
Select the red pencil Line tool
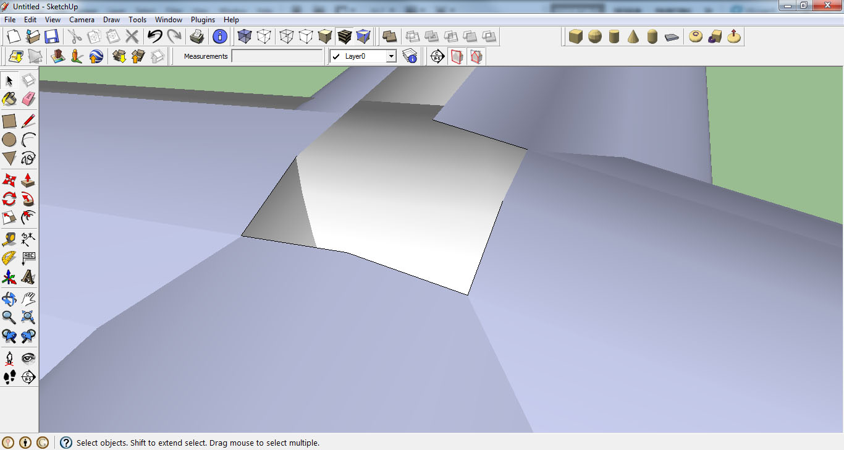[x=28, y=121]
